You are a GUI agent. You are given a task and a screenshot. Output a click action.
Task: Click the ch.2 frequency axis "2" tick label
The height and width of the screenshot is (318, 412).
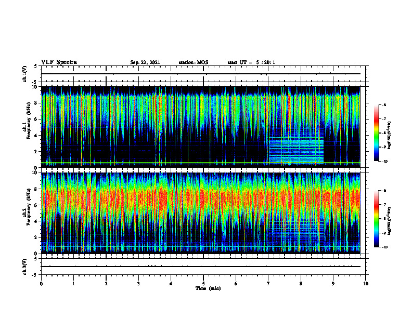tap(37, 237)
